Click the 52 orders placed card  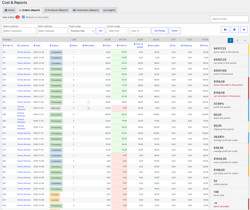pos(229,182)
